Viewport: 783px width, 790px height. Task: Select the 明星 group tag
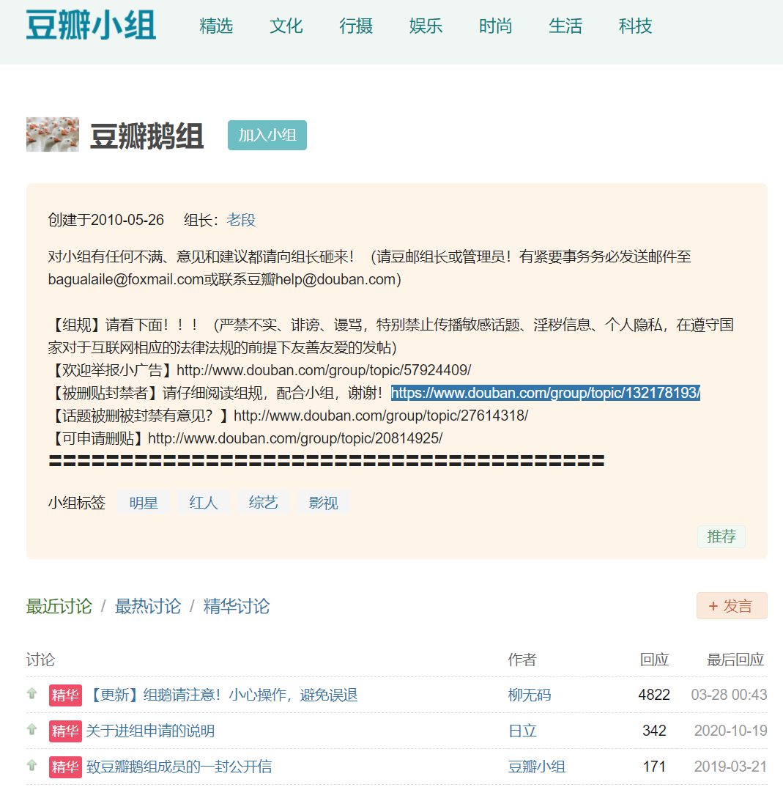(144, 502)
